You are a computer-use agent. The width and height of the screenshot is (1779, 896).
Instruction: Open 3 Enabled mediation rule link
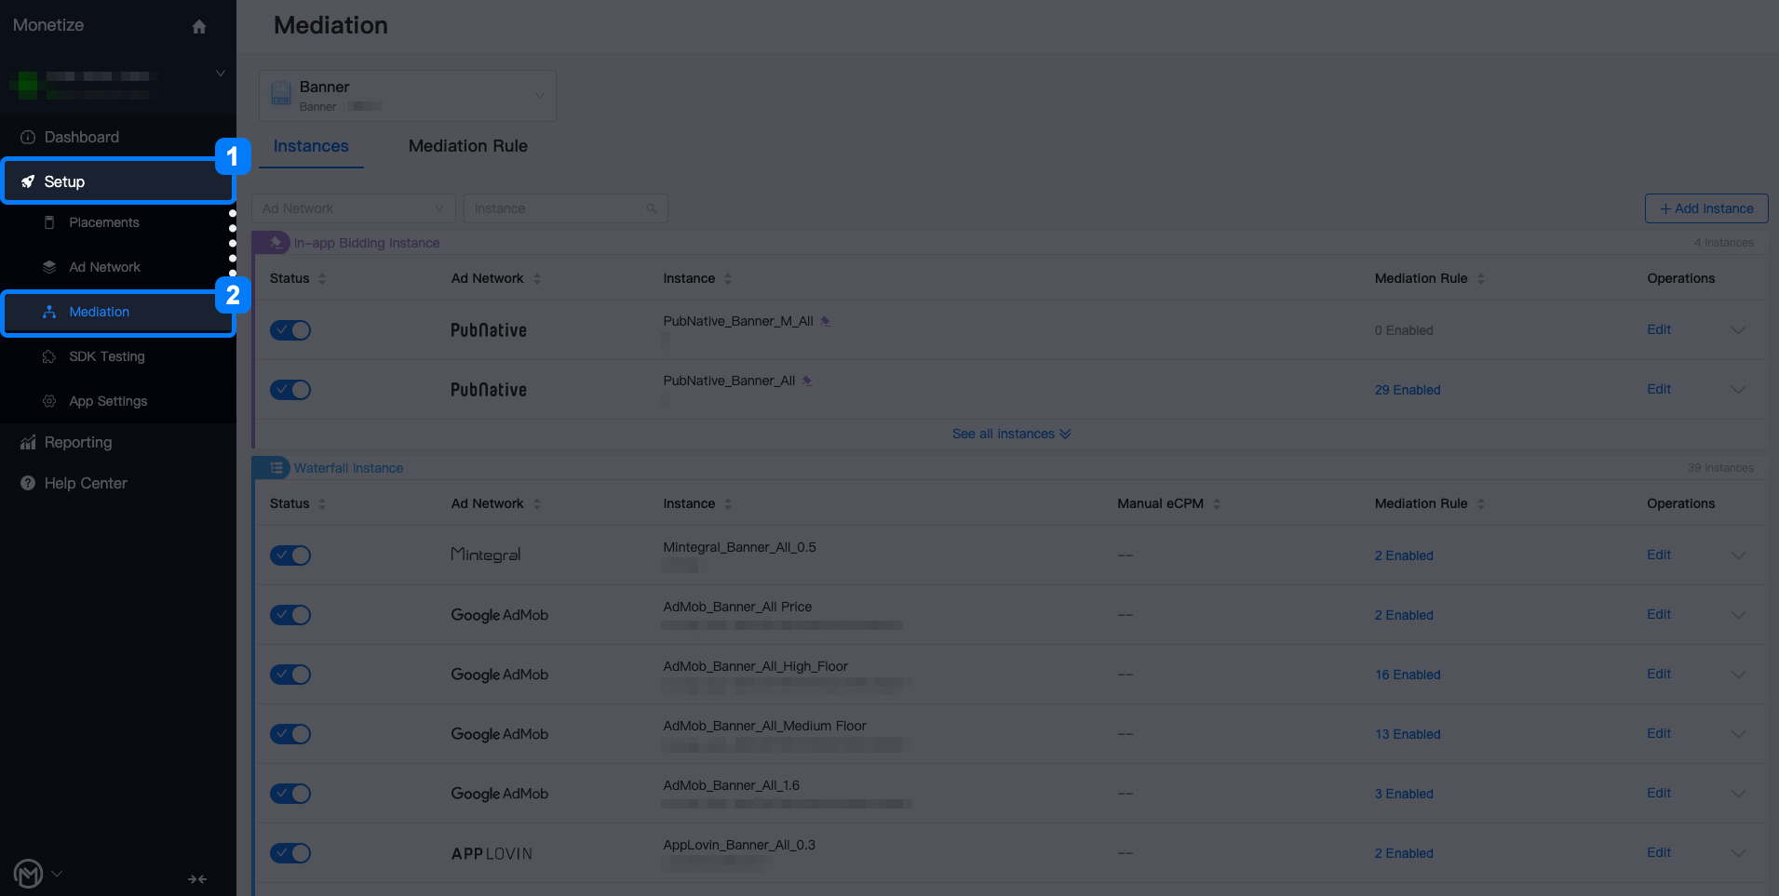(x=1404, y=794)
